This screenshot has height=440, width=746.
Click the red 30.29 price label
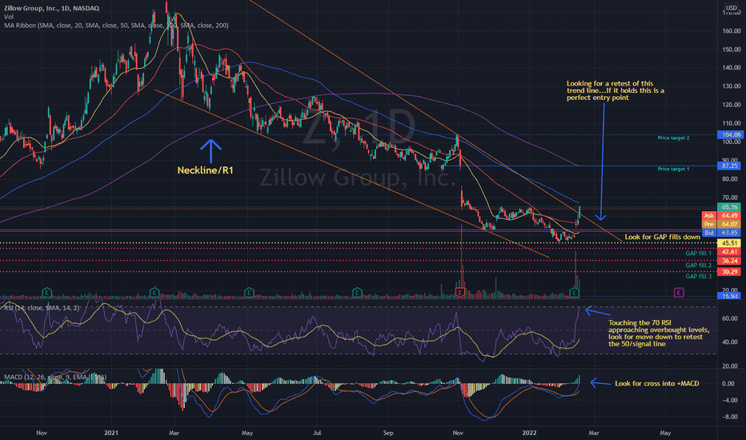pyautogui.click(x=730, y=272)
